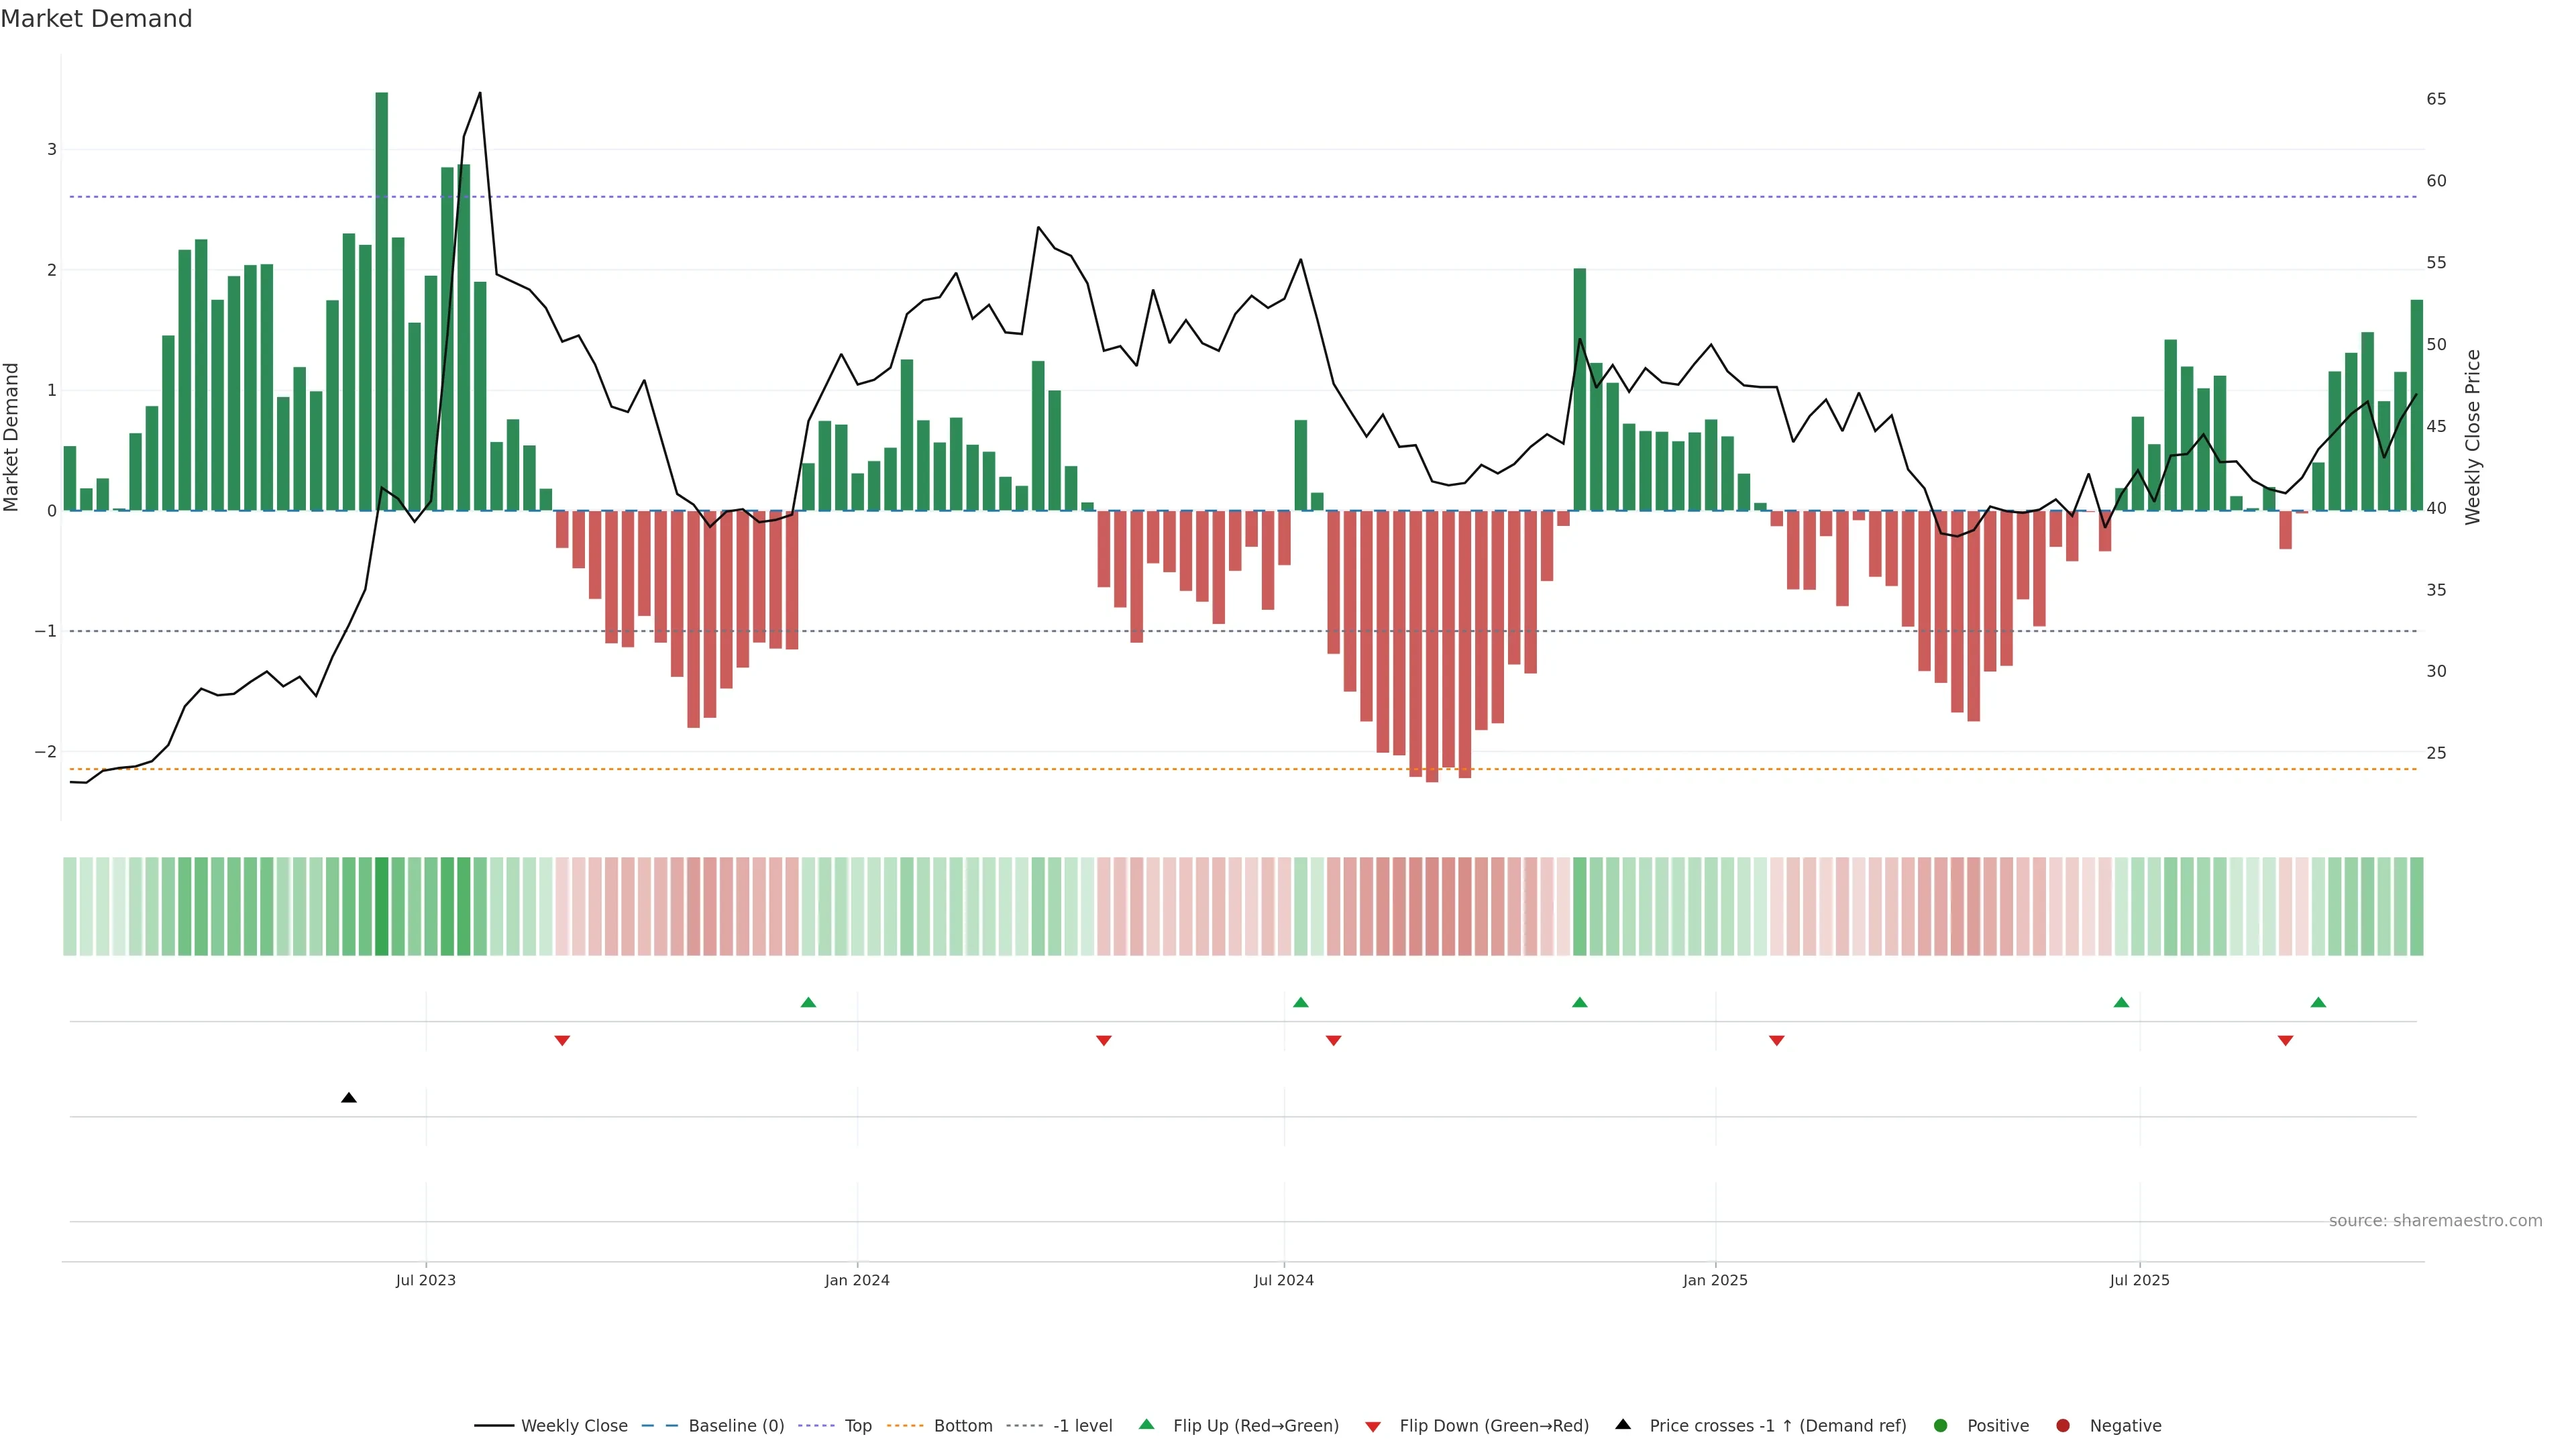This screenshot has height=1449, width=2576.
Task: Click the green Positive circle legend icon
Action: click(x=1940, y=1425)
